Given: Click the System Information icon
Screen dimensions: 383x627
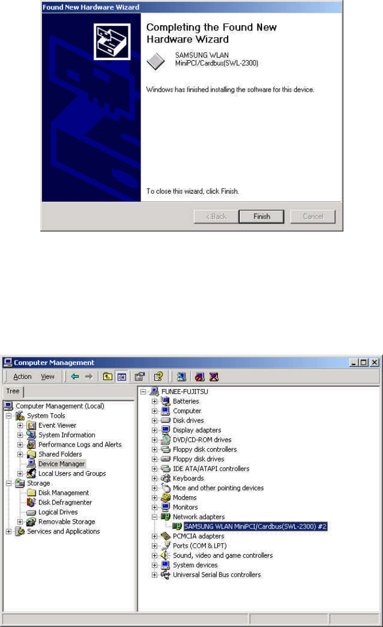Looking at the screenshot, I should (31, 434).
